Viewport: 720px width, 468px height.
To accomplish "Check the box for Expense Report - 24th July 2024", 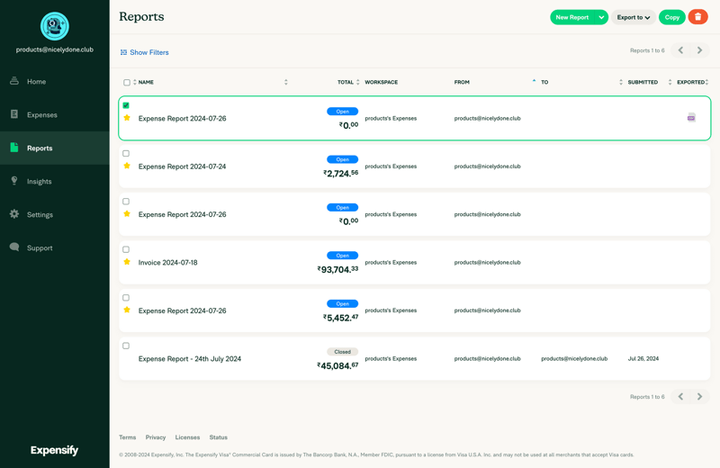I will pos(126,346).
